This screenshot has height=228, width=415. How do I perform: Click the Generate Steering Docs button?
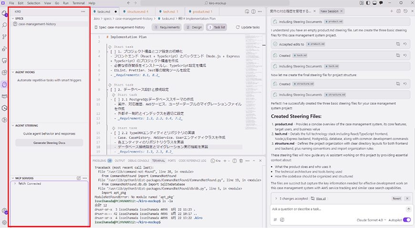49,143
